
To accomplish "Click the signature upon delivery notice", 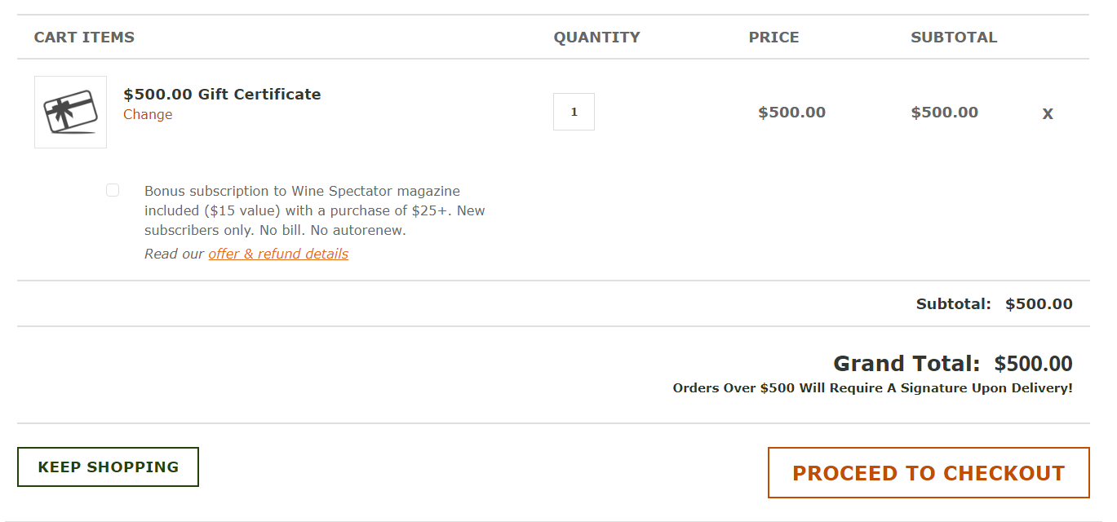I will point(872,388).
